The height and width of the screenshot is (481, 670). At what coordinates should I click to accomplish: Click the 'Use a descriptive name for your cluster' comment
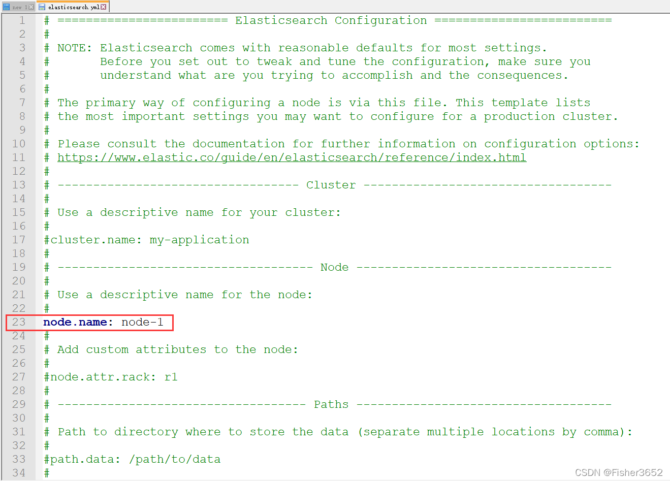(x=192, y=212)
